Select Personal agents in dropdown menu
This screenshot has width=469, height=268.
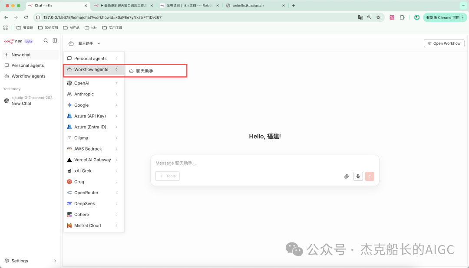point(94,59)
